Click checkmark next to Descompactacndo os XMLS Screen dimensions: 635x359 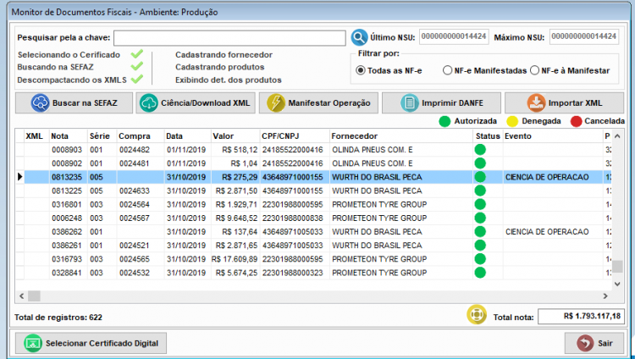coord(137,79)
